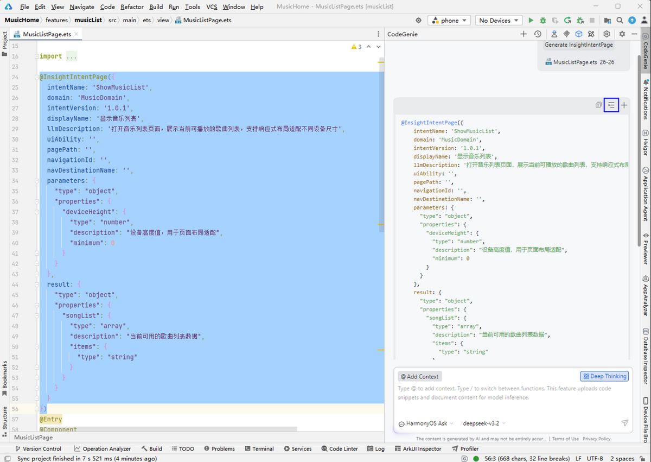651x462 pixels.
Task: Open the phone module dropdown
Action: 450,21
